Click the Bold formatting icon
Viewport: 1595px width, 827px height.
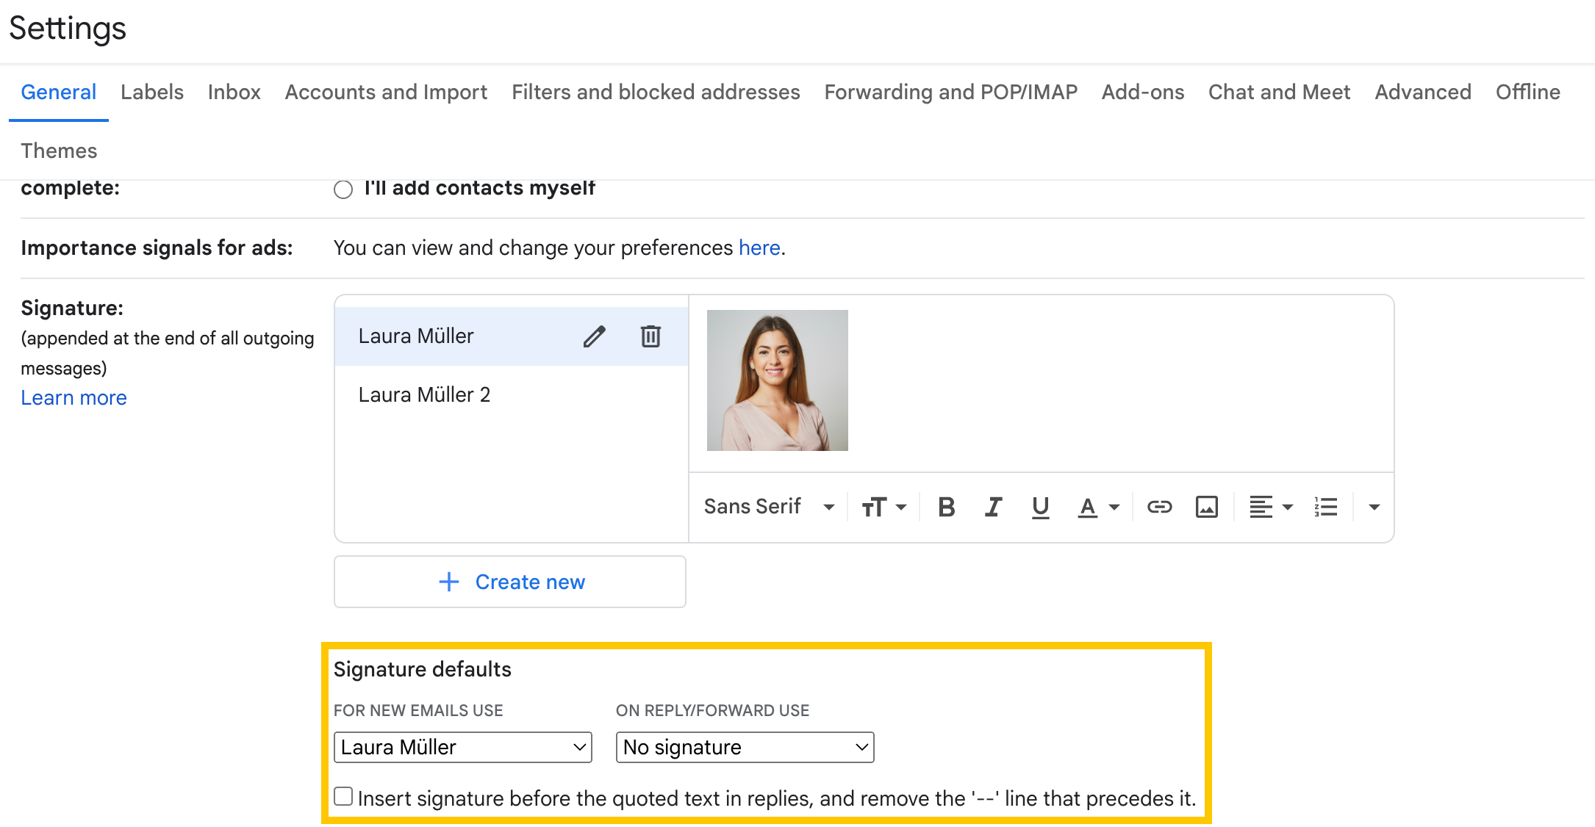(x=947, y=505)
